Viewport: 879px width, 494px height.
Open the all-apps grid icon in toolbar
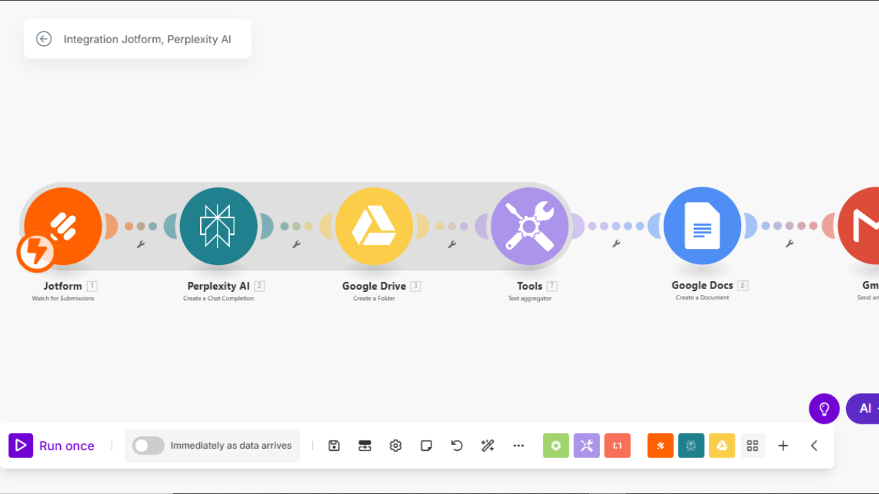tap(752, 446)
